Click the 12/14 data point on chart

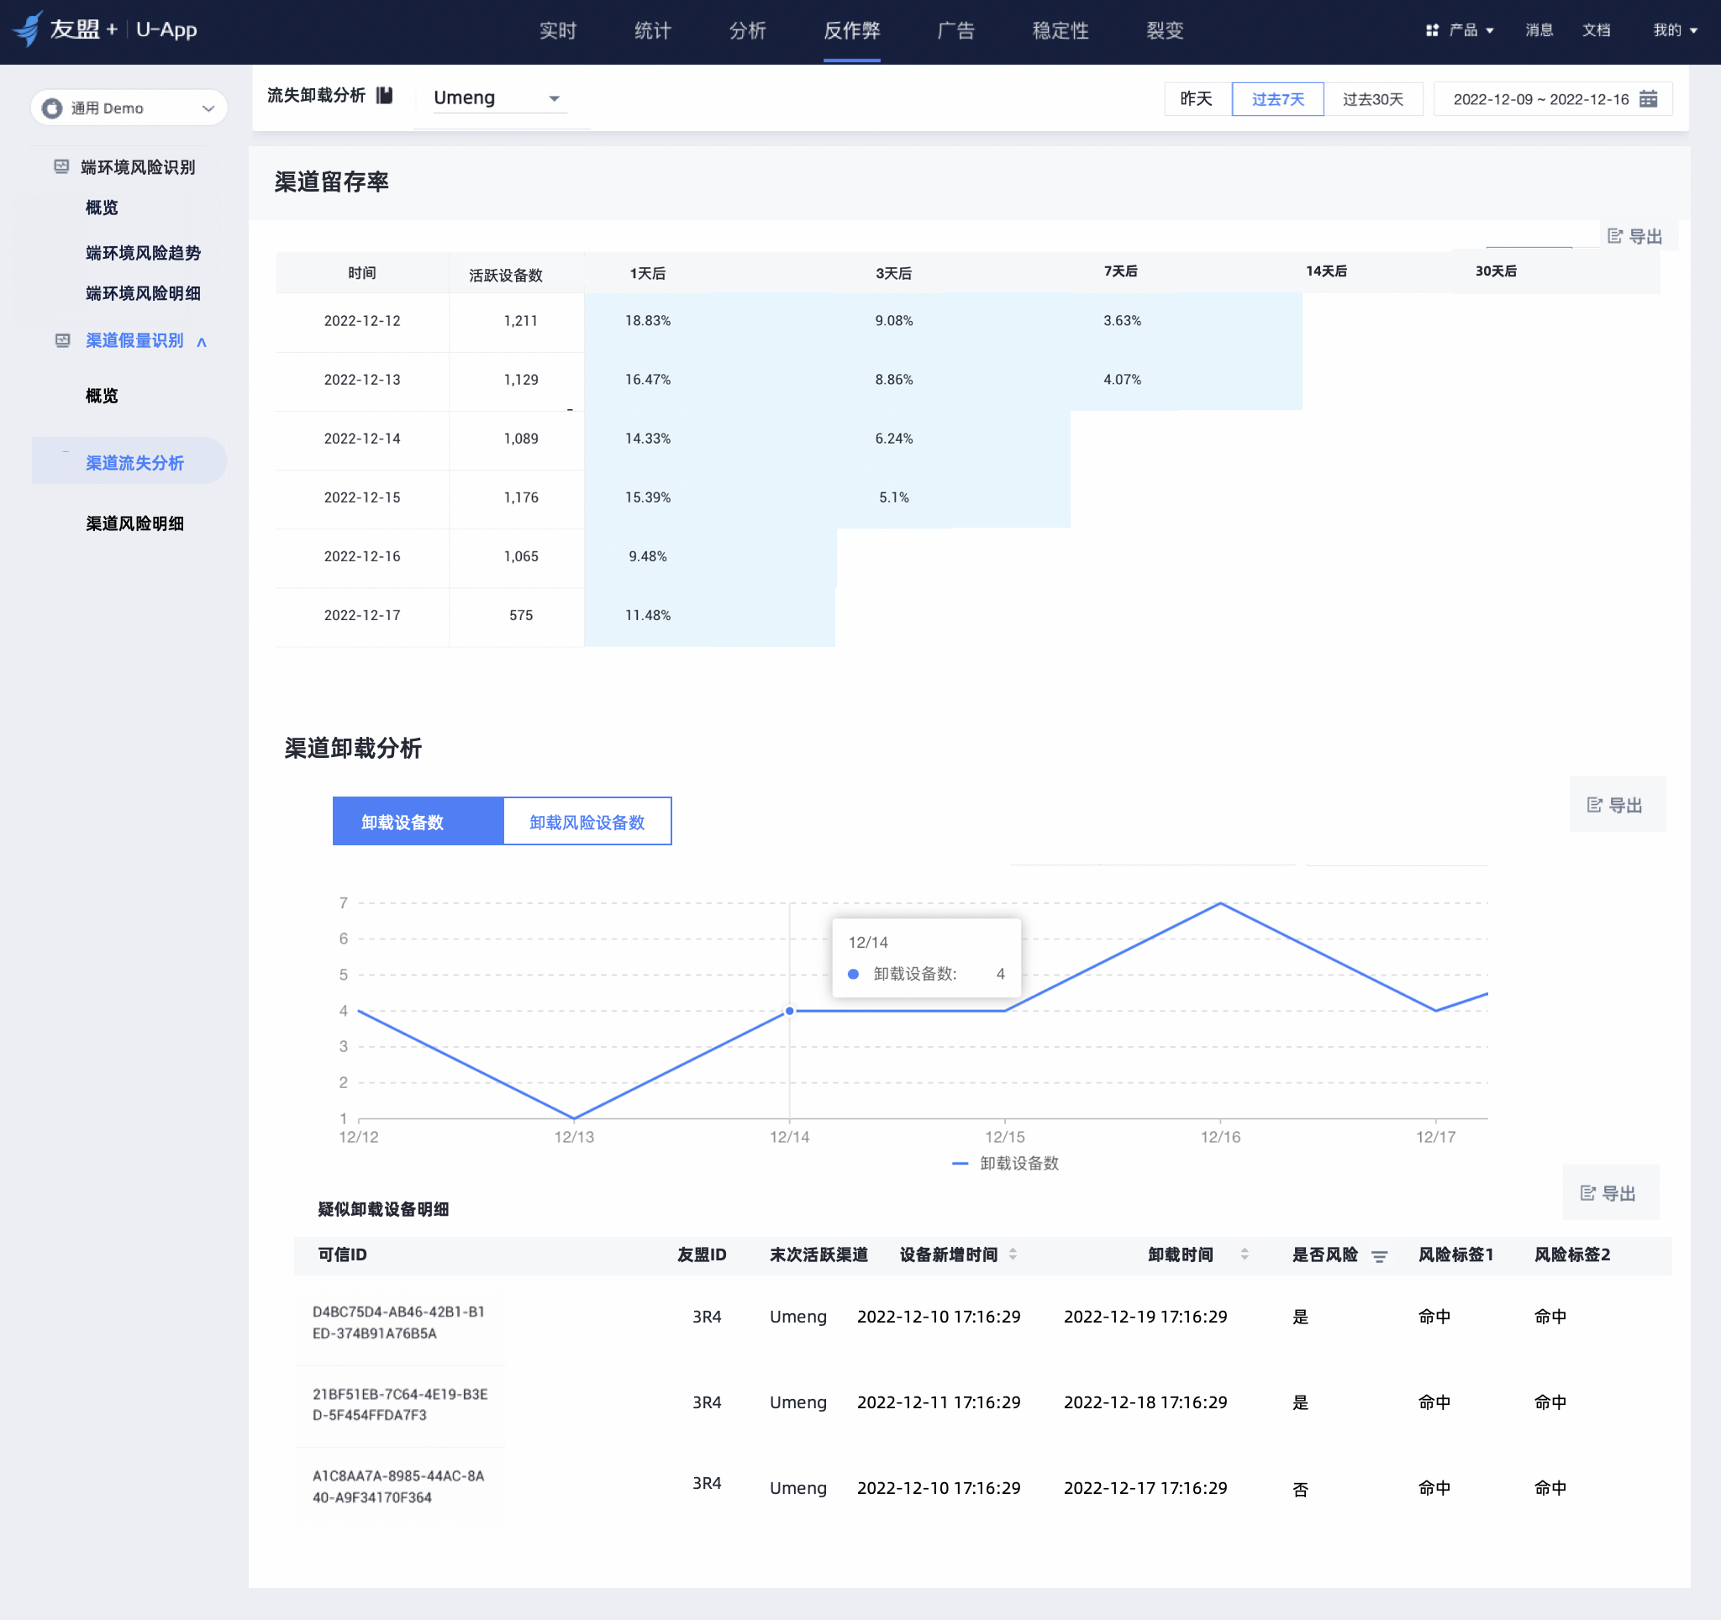point(790,1011)
